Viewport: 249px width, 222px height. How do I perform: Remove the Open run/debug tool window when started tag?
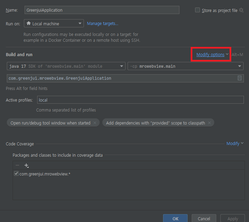pos(95,123)
